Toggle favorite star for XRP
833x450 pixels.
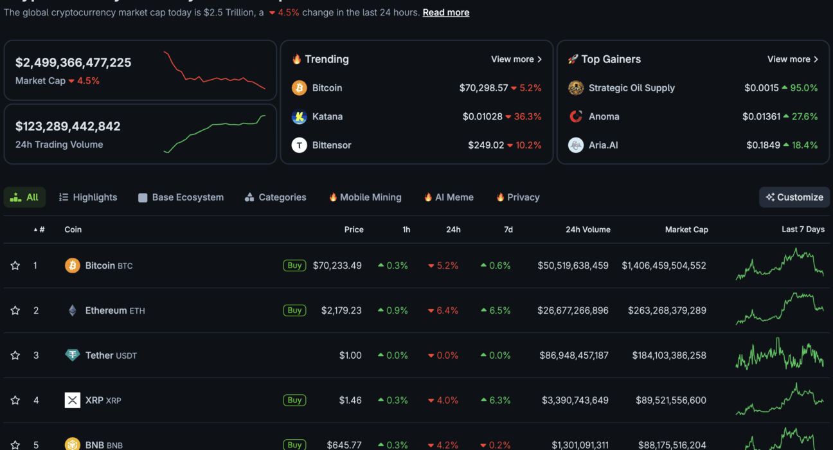coord(15,401)
